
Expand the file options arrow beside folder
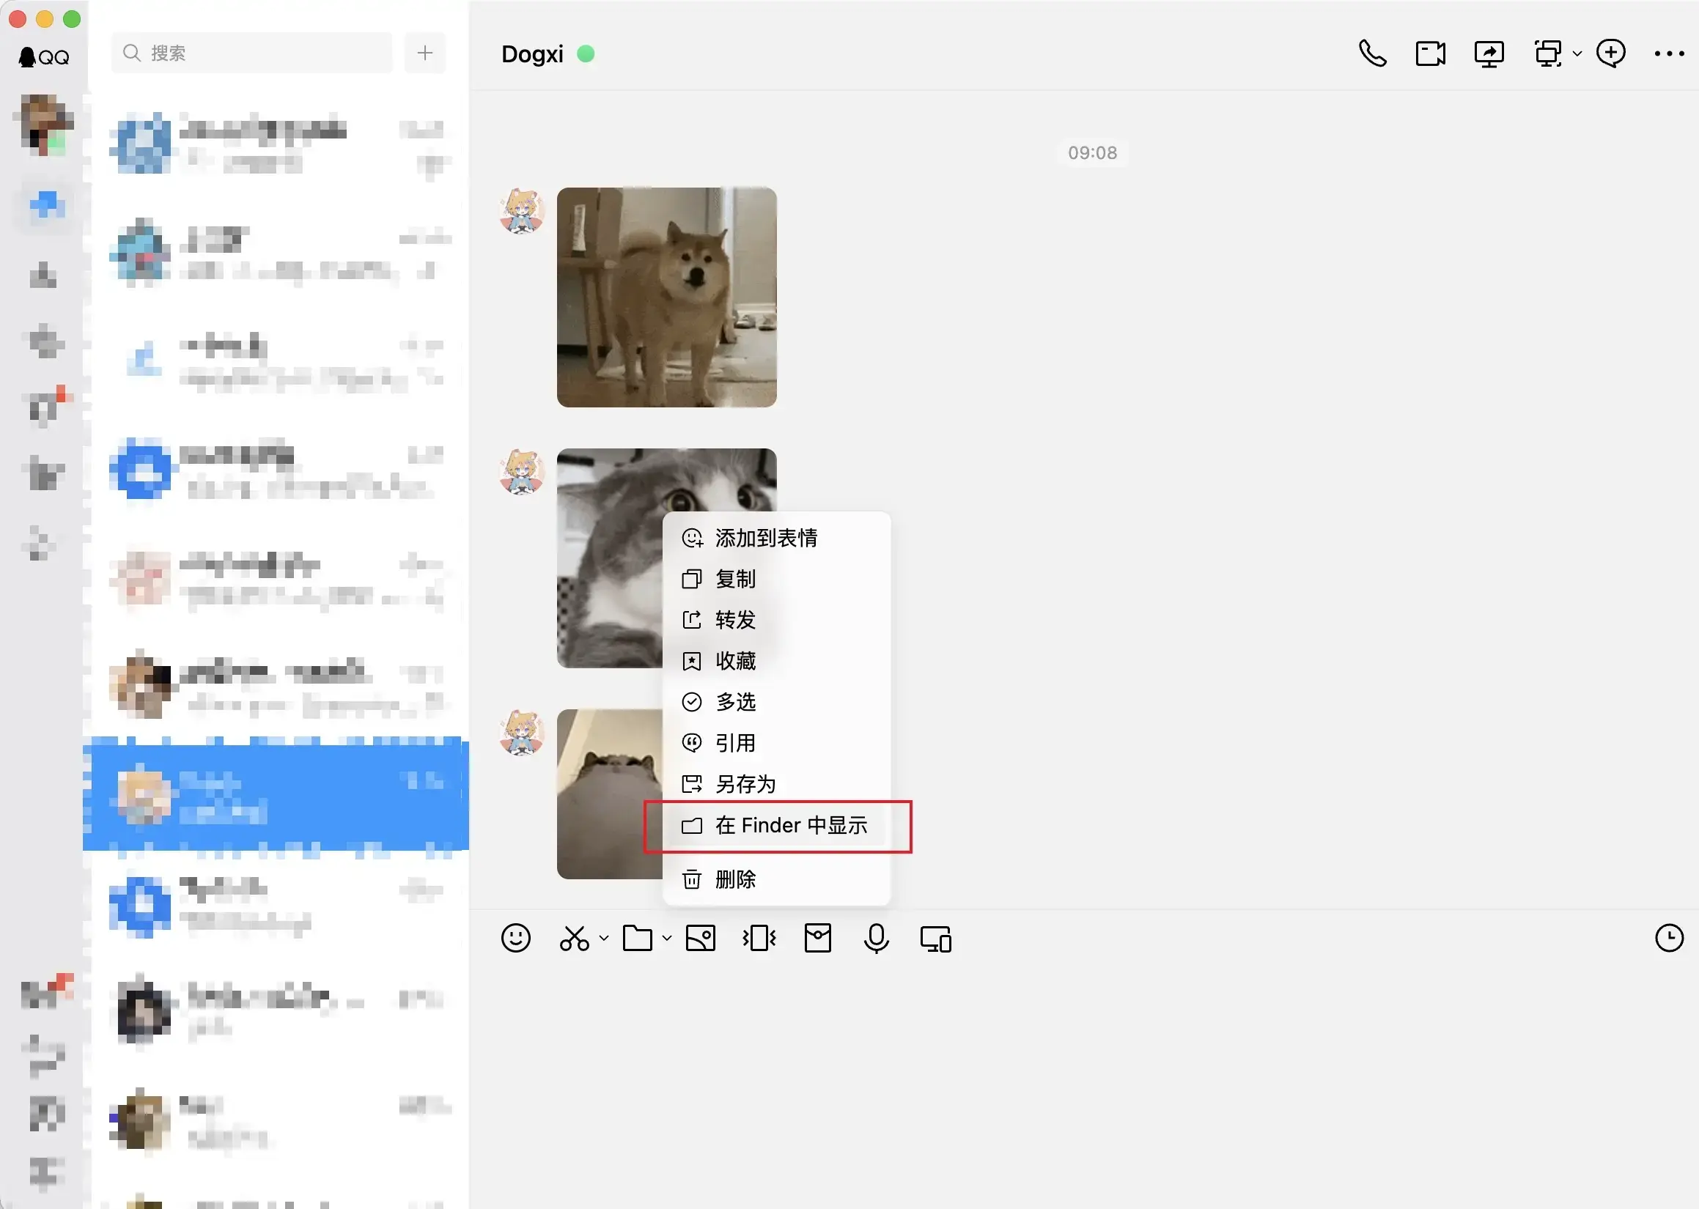pyautogui.click(x=667, y=938)
